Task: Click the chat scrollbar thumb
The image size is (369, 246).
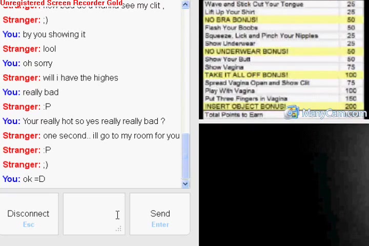Action: click(186, 156)
